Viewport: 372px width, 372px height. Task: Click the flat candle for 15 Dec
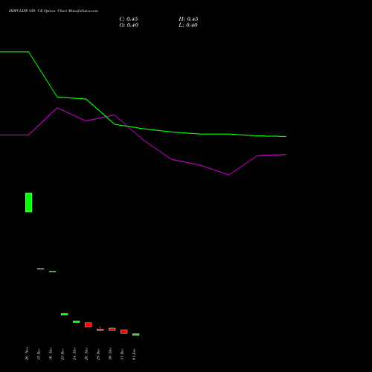pos(41,269)
